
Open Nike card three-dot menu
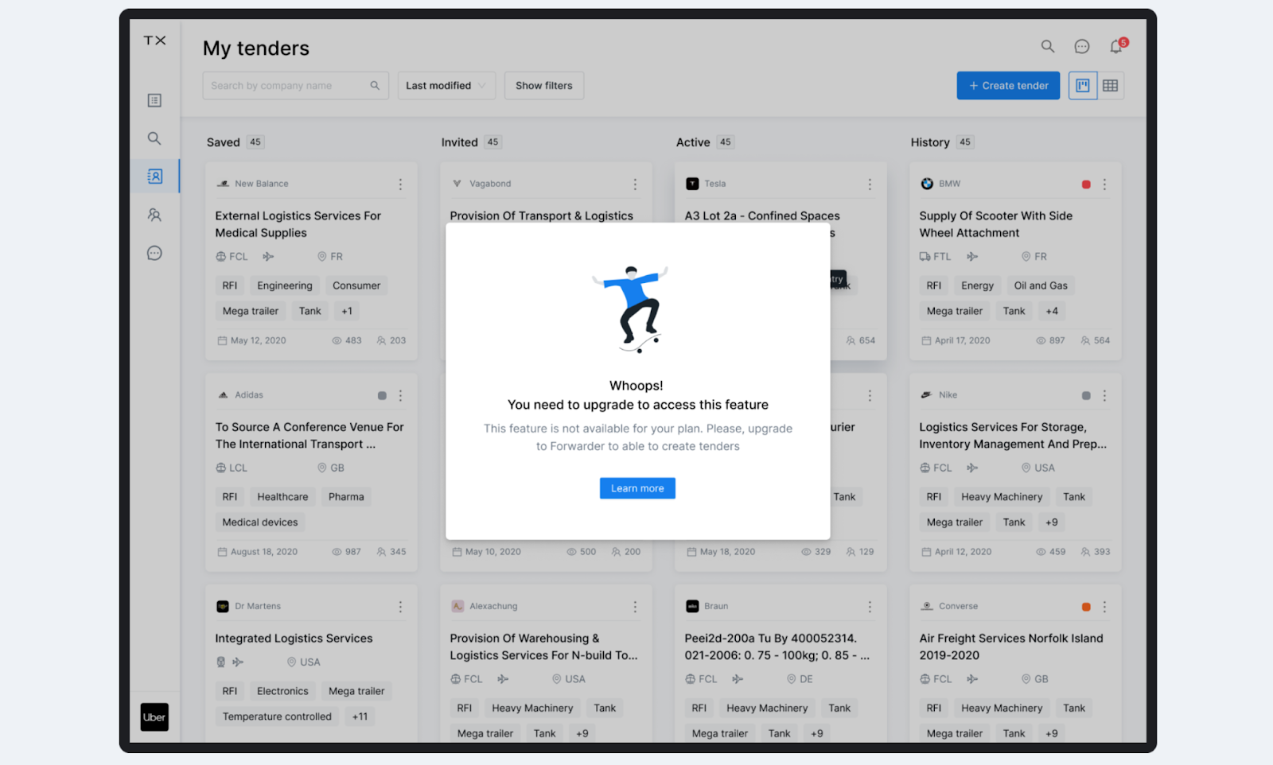click(x=1104, y=395)
